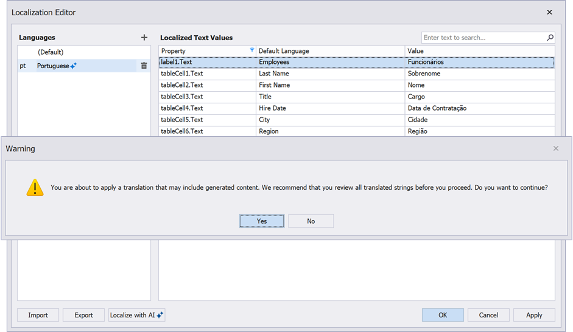Close the Localization Editor window

click(549, 12)
